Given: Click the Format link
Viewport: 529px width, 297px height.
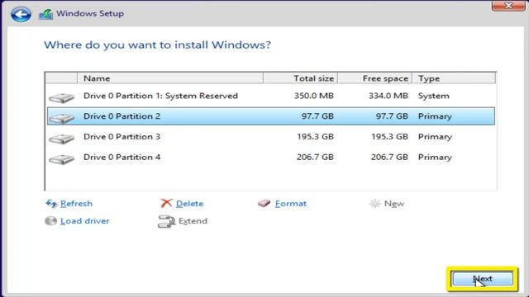Looking at the screenshot, I should [291, 204].
